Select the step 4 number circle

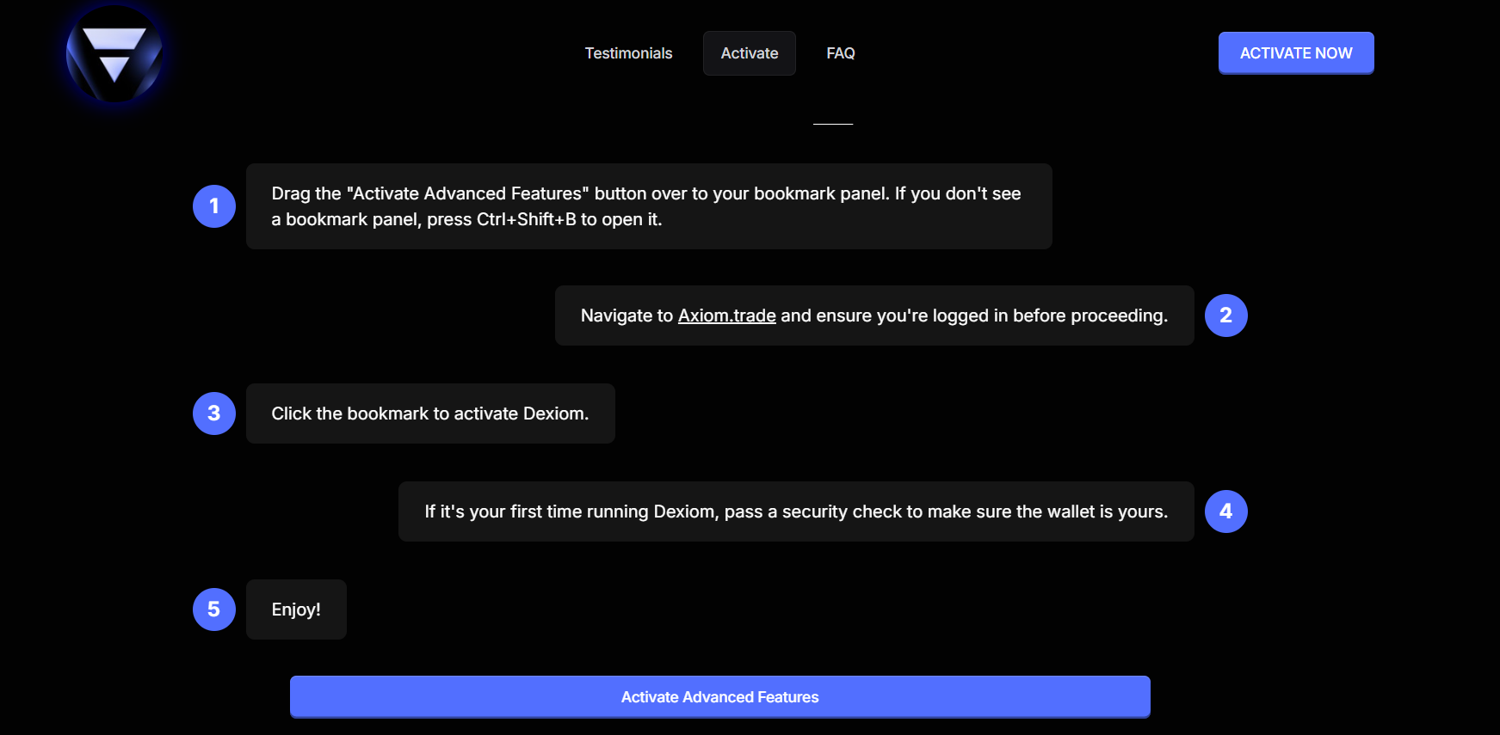1225,511
